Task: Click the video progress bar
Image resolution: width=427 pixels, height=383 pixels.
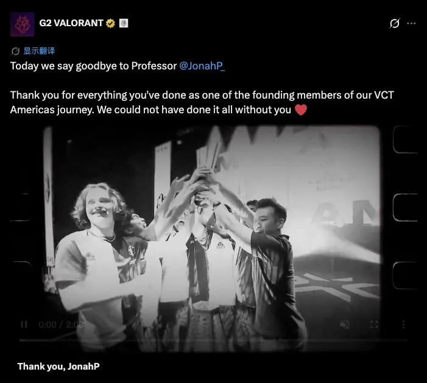Action: click(x=213, y=340)
